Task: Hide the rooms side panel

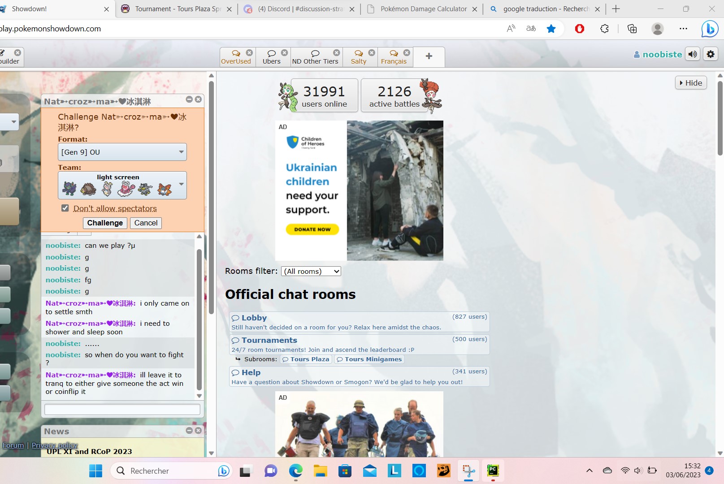Action: [x=691, y=83]
